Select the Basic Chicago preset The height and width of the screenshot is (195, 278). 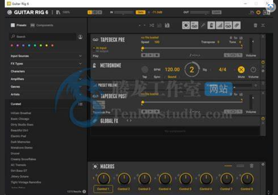(x=20, y=119)
